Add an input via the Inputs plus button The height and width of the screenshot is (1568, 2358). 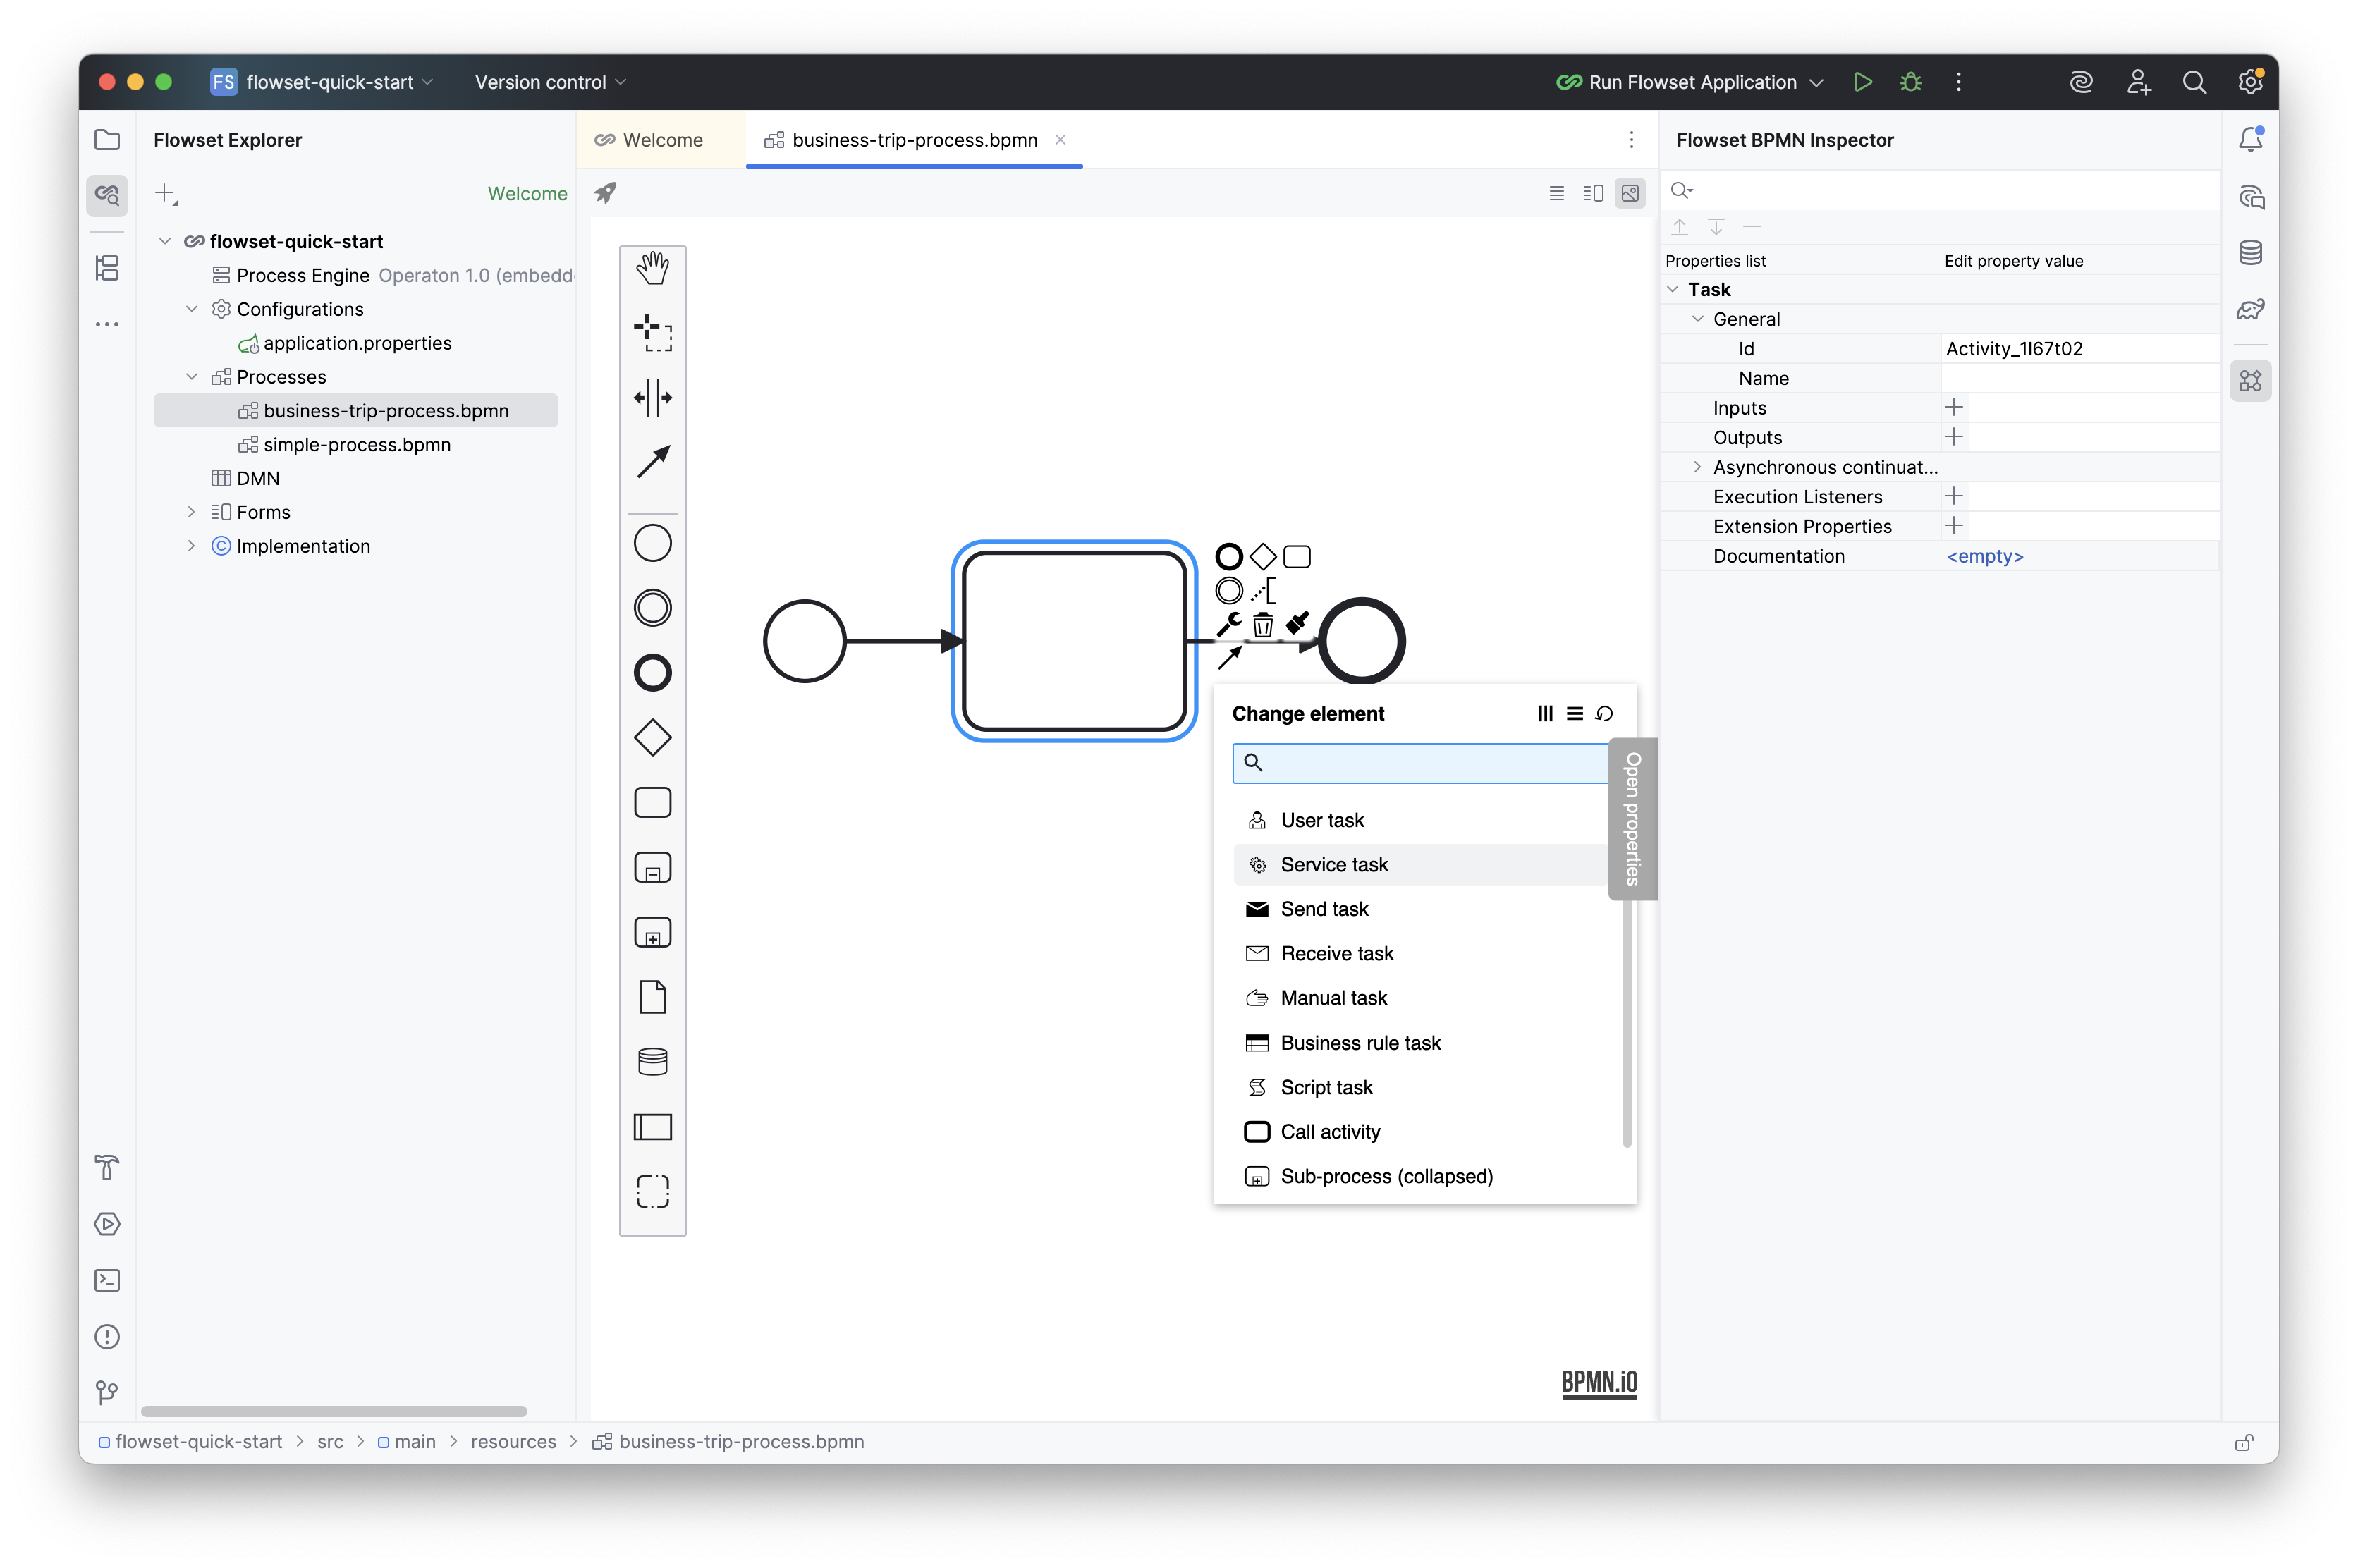coord(1954,407)
